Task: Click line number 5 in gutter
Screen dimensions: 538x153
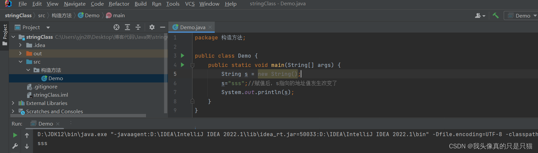Action: 175,74
